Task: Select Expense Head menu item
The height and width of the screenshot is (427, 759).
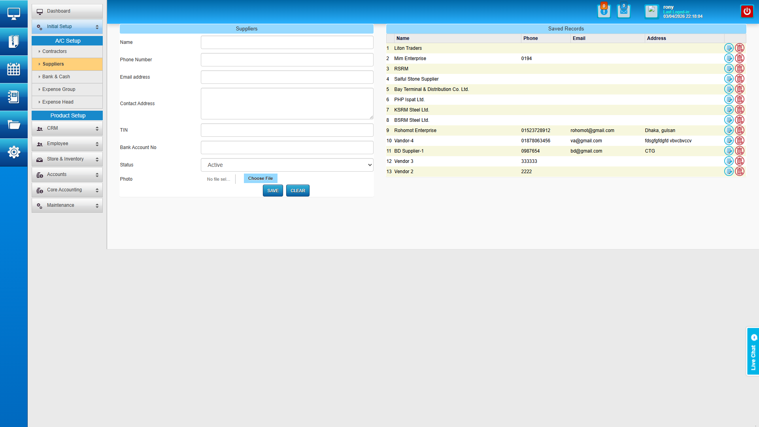Action: (x=58, y=102)
